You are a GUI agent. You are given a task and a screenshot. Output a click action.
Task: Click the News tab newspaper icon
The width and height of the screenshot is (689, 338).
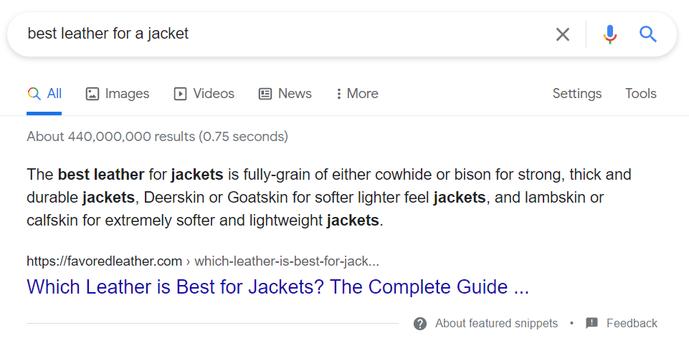[x=265, y=94]
